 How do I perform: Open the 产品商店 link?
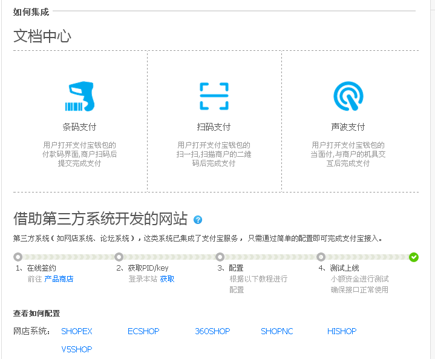point(59,279)
